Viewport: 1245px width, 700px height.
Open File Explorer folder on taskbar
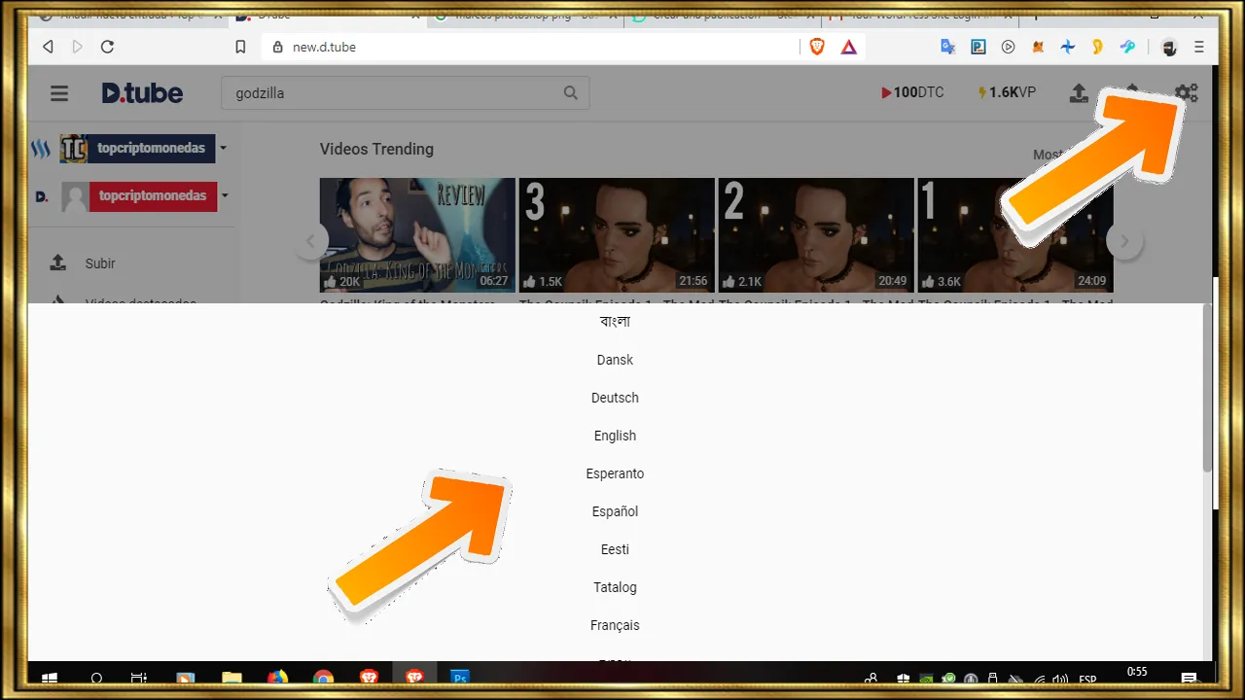(231, 679)
